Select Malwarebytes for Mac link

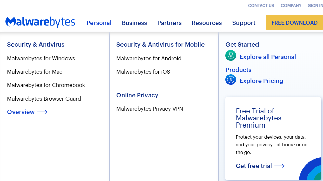coord(35,72)
